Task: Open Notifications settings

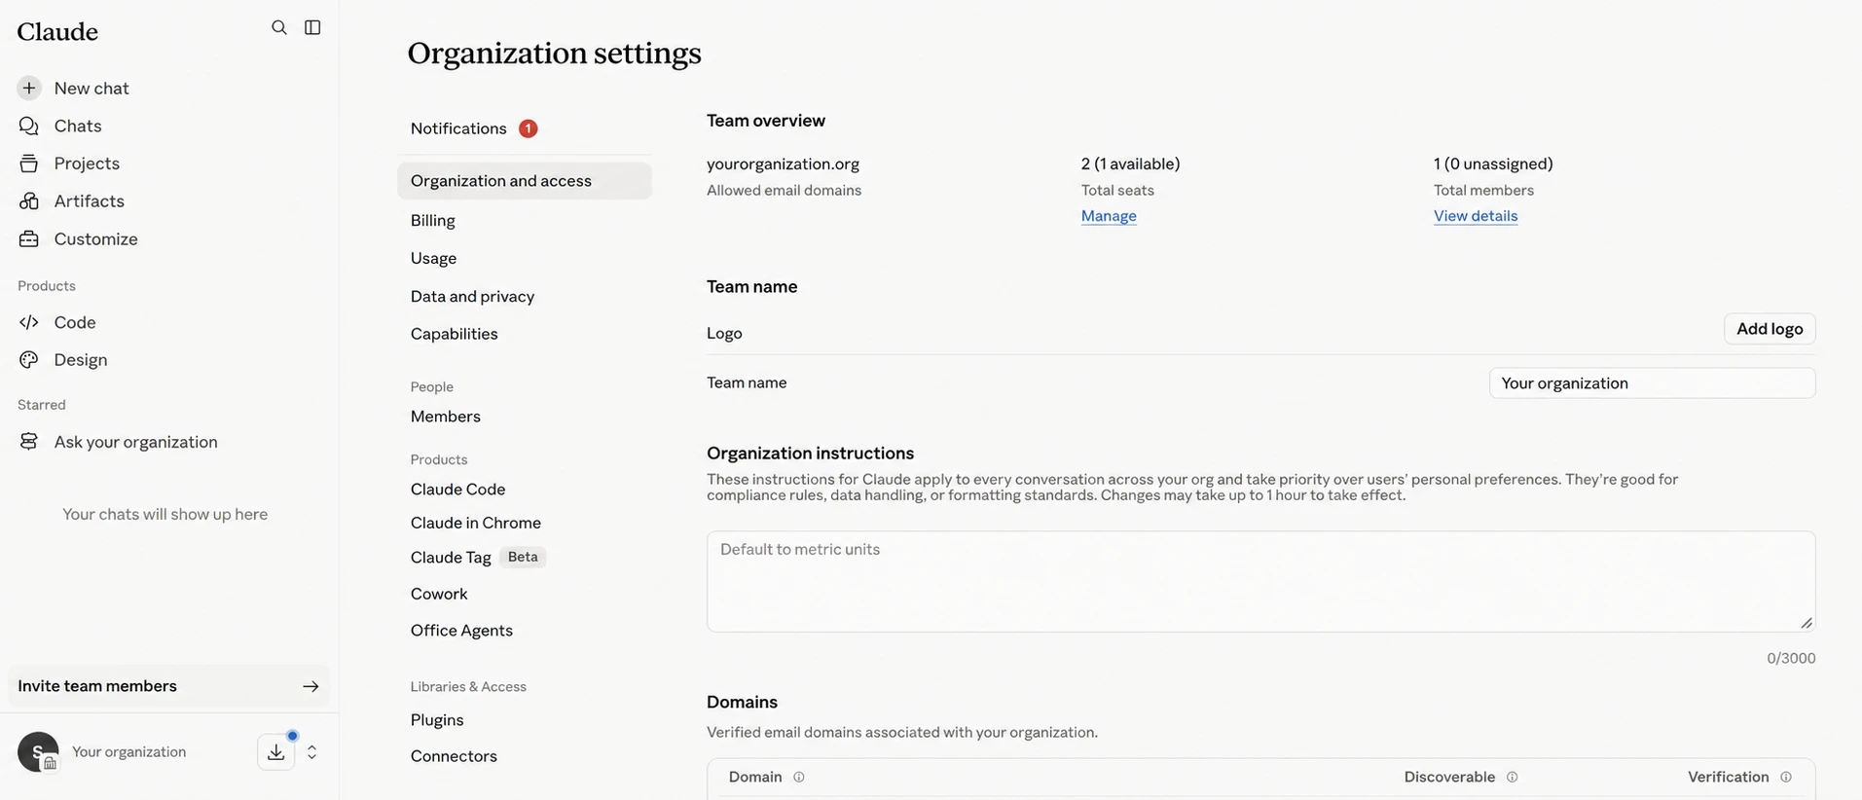Action: click(x=525, y=128)
